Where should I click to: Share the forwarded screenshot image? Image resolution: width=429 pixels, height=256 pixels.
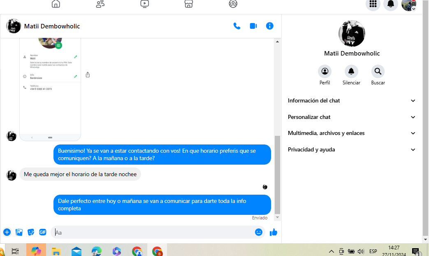tap(88, 75)
